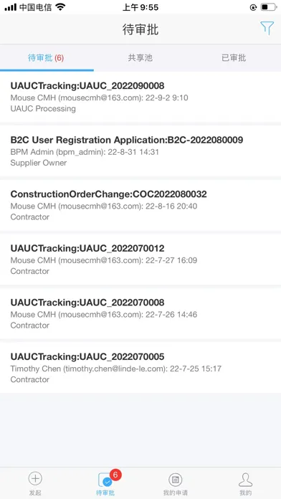Tap the Wi-Fi signal icon
Image resolution: width=281 pixels, height=499 pixels.
point(59,7)
